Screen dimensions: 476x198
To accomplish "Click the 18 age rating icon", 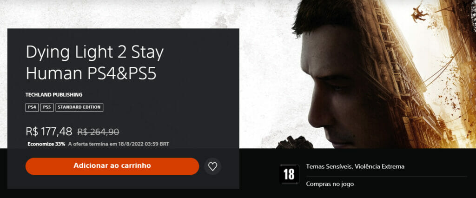I will (x=289, y=174).
